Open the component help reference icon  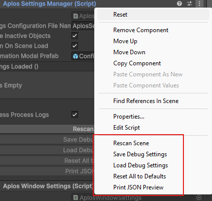[179, 4]
